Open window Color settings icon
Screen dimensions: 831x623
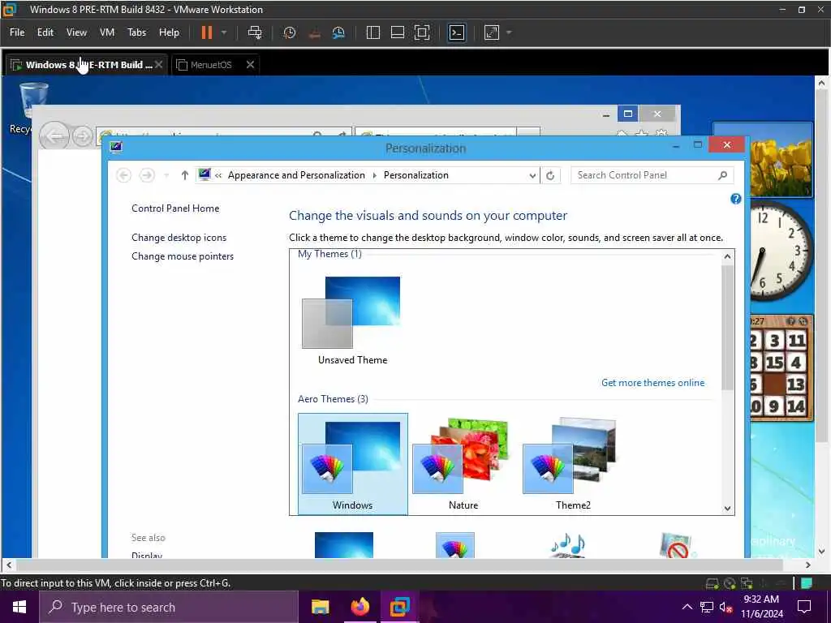coord(454,545)
